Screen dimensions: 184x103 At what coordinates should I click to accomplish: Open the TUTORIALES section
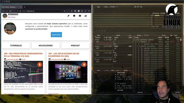pyautogui.click(x=16, y=45)
